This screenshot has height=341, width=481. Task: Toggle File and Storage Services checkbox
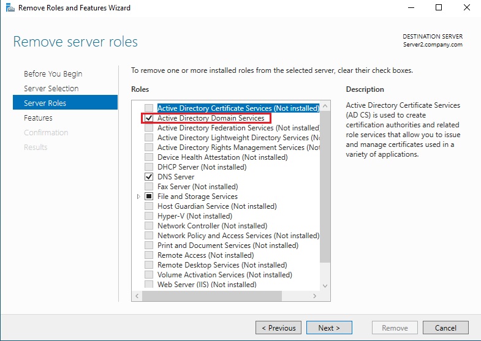click(149, 197)
